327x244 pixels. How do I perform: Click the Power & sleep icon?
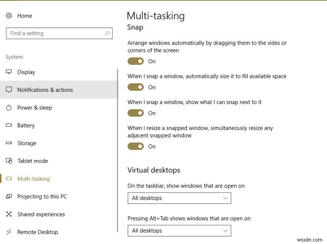click(x=9, y=107)
